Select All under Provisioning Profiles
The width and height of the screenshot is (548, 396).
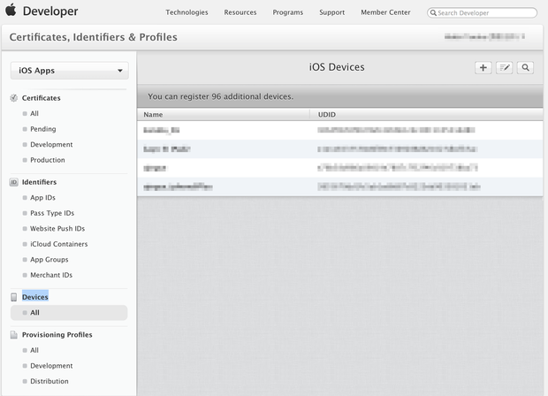tap(34, 350)
